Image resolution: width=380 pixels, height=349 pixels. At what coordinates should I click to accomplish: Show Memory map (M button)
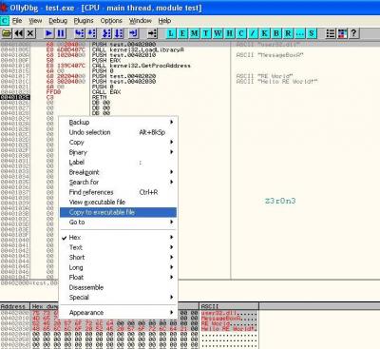195,33
